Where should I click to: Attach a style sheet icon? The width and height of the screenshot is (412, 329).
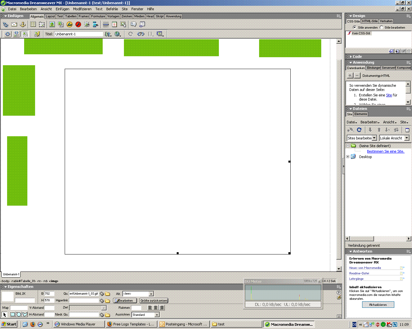tap(391, 51)
